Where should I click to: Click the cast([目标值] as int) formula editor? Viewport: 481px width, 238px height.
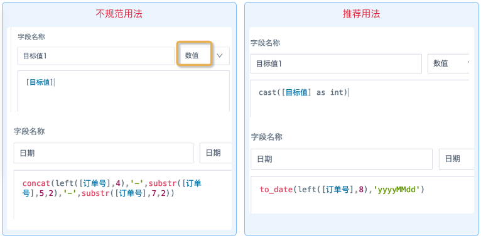pyautogui.click(x=360, y=99)
